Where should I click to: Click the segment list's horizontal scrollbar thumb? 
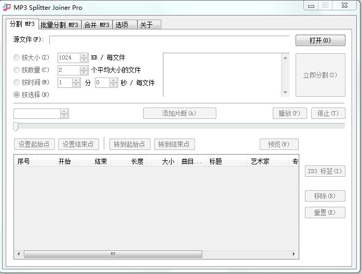[113, 254]
